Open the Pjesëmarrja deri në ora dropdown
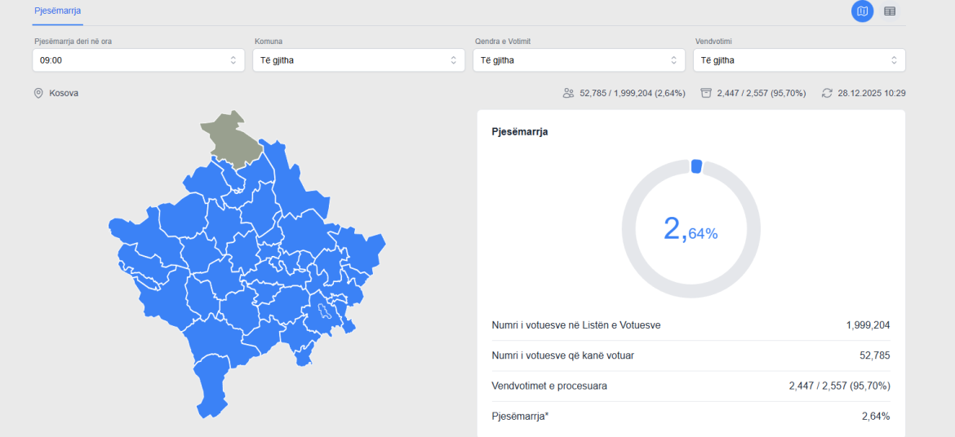Image resolution: width=955 pixels, height=437 pixels. [138, 60]
